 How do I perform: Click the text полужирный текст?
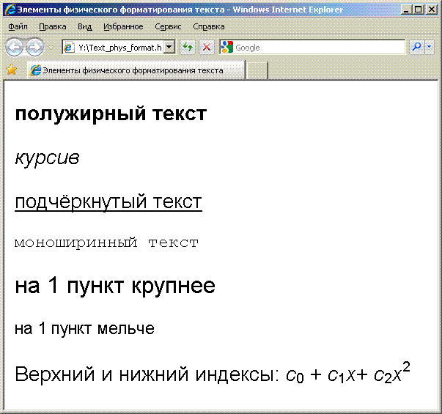(x=111, y=114)
